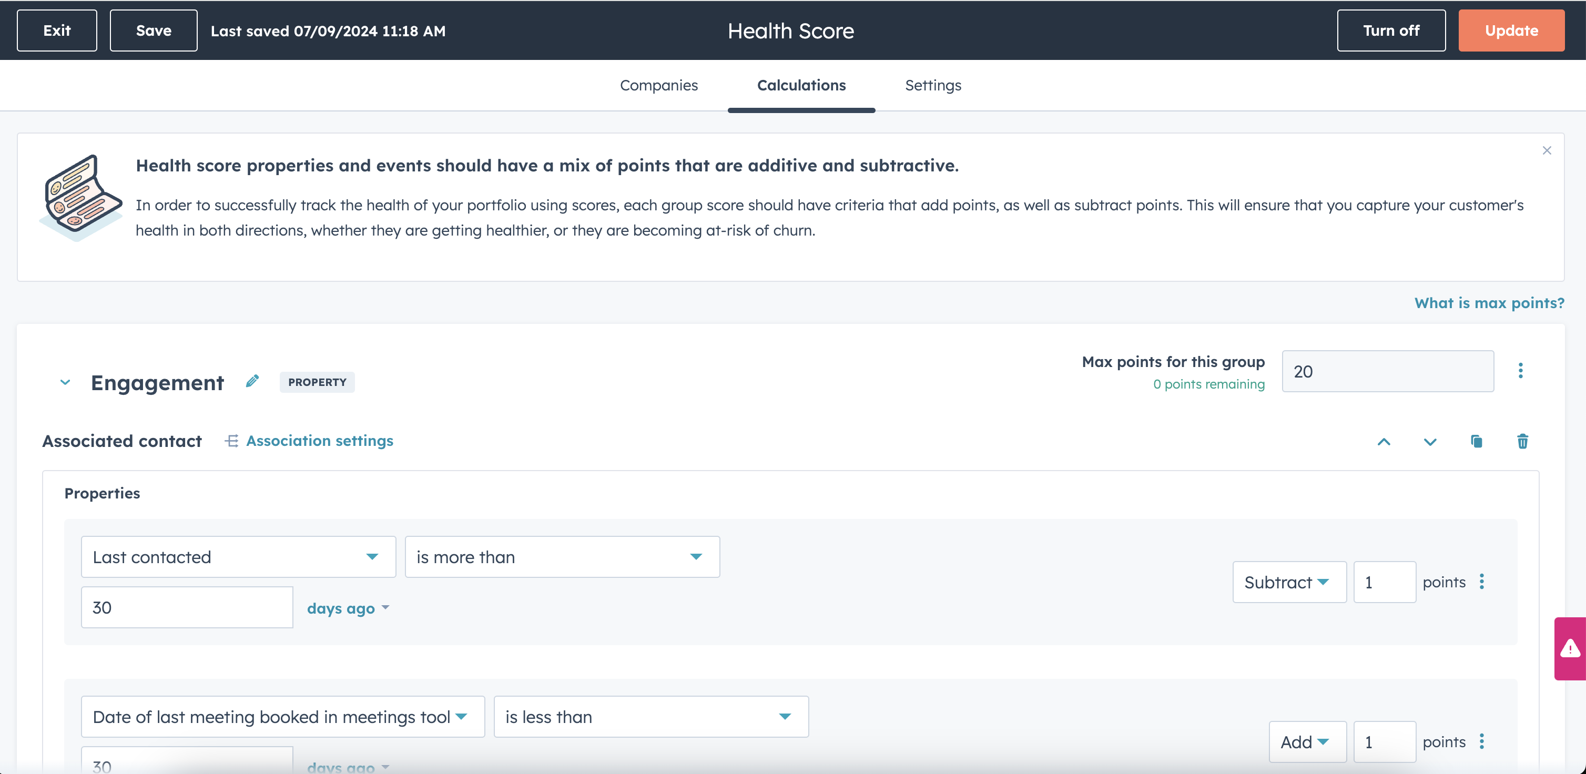Open the Last contacted property dropdown
The image size is (1586, 774).
pos(238,557)
